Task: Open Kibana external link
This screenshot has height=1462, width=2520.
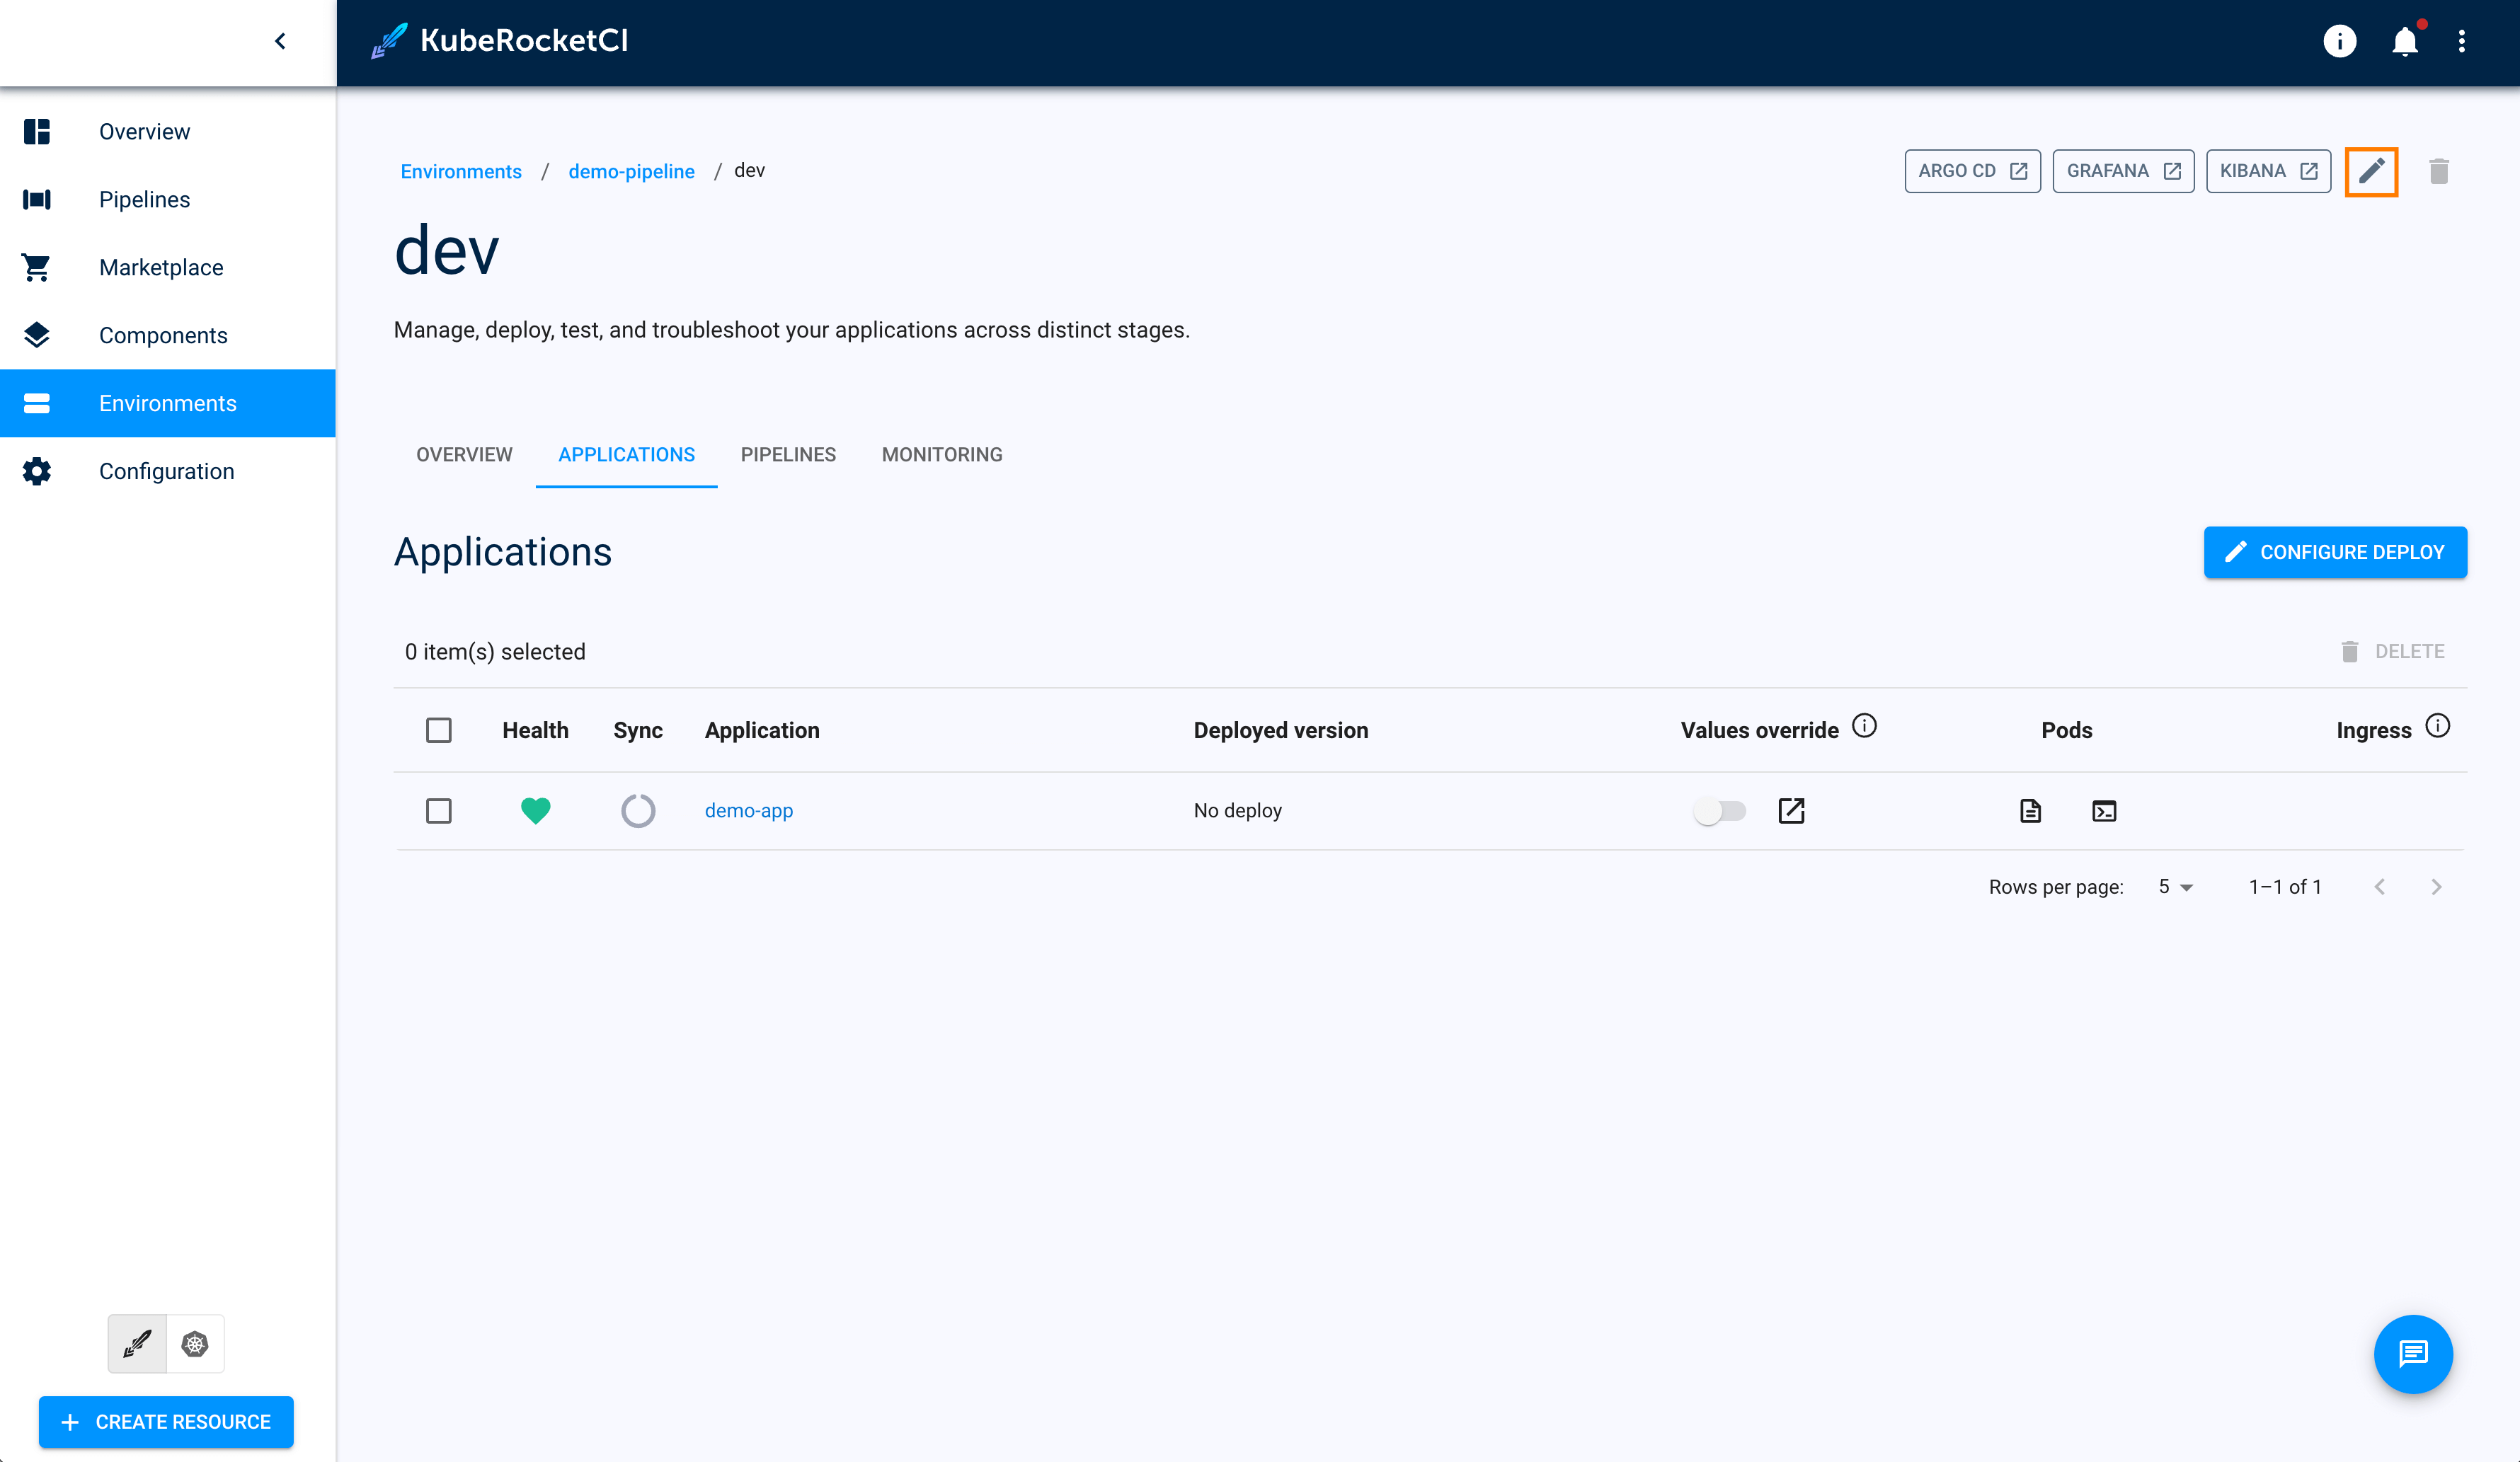Action: pyautogui.click(x=2268, y=171)
